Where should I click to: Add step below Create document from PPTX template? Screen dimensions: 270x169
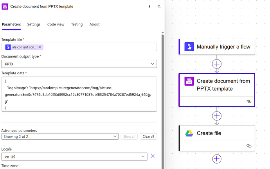pos(217,116)
